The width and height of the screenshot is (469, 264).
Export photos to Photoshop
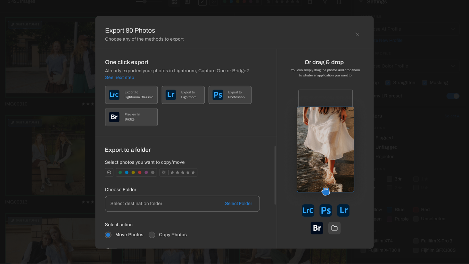coord(230,95)
